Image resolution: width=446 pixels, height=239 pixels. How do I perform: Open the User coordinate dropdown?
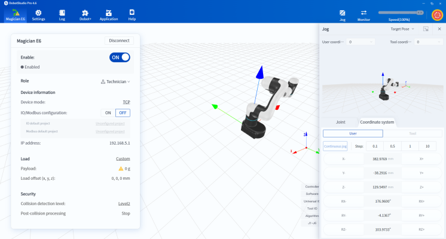coord(361,42)
